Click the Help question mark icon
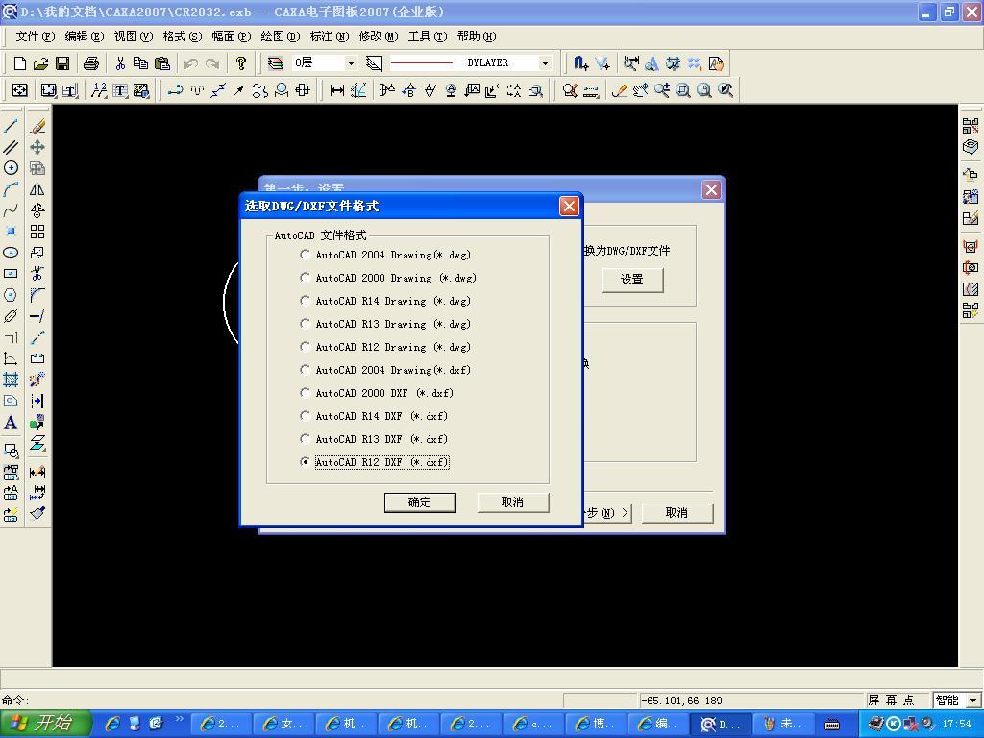984x738 pixels. [x=240, y=62]
